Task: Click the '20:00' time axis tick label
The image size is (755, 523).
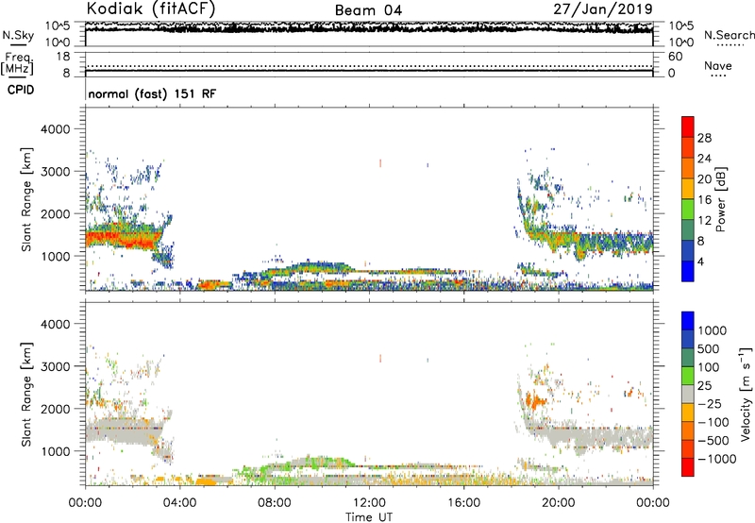Action: click(558, 503)
